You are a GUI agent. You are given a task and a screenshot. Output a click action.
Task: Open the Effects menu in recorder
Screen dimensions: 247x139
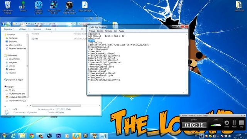tap(192, 115)
